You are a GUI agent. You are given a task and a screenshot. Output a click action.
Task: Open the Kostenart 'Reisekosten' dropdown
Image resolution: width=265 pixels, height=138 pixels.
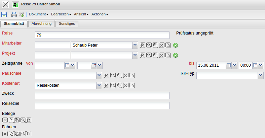[x=99, y=86]
